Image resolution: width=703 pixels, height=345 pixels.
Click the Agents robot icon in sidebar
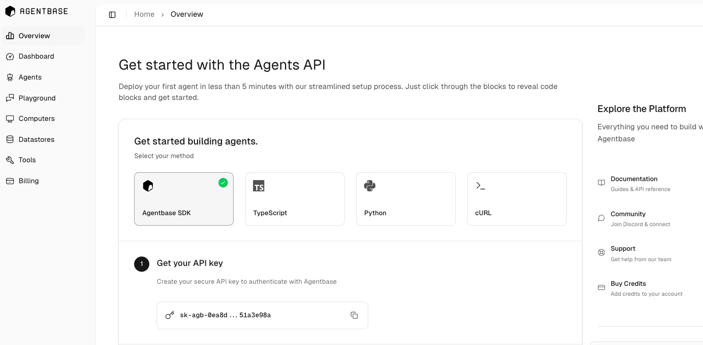coord(10,77)
